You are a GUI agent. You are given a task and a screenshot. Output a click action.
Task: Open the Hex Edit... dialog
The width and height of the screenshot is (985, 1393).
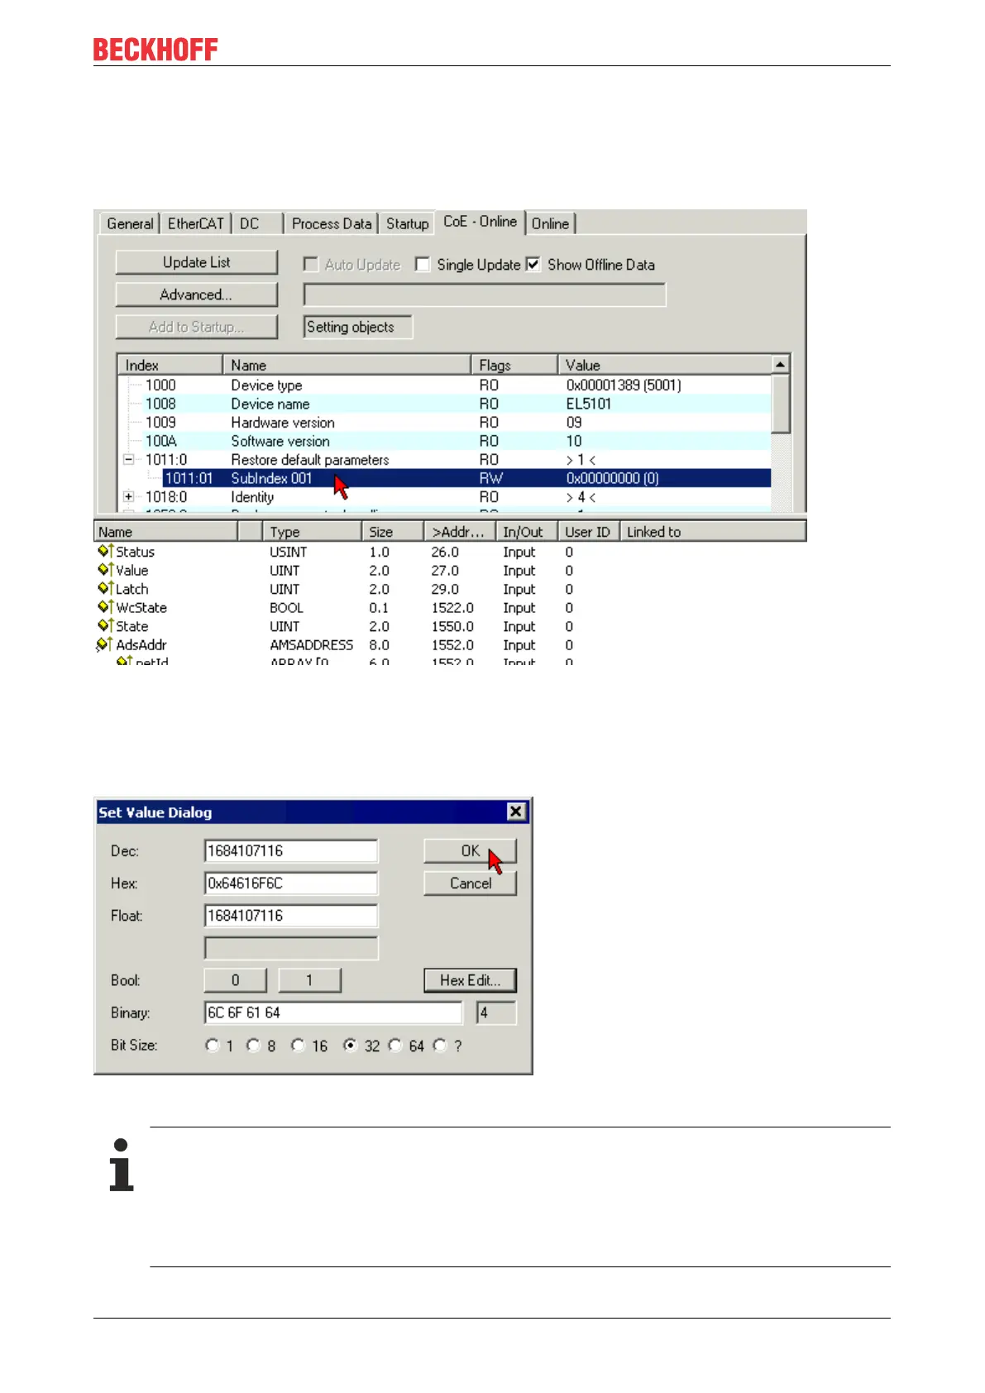click(471, 980)
